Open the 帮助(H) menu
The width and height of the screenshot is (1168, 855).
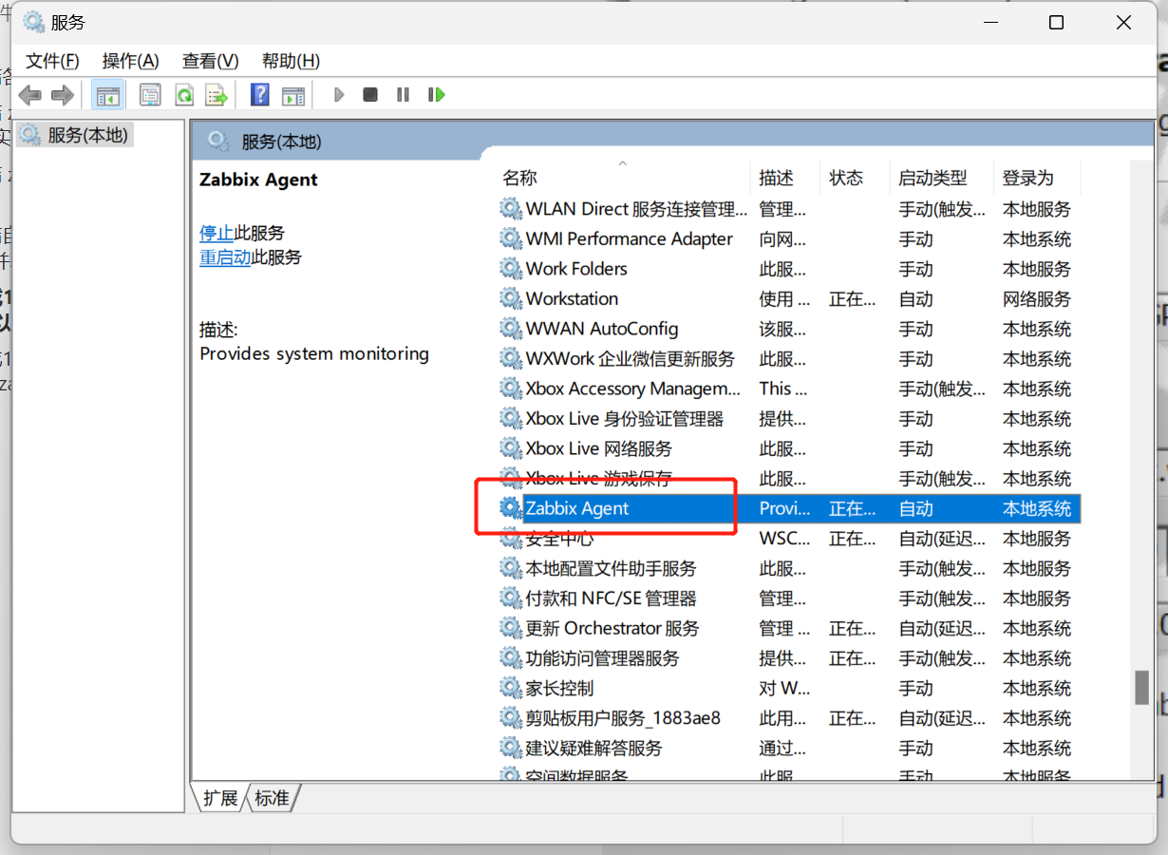coord(291,61)
